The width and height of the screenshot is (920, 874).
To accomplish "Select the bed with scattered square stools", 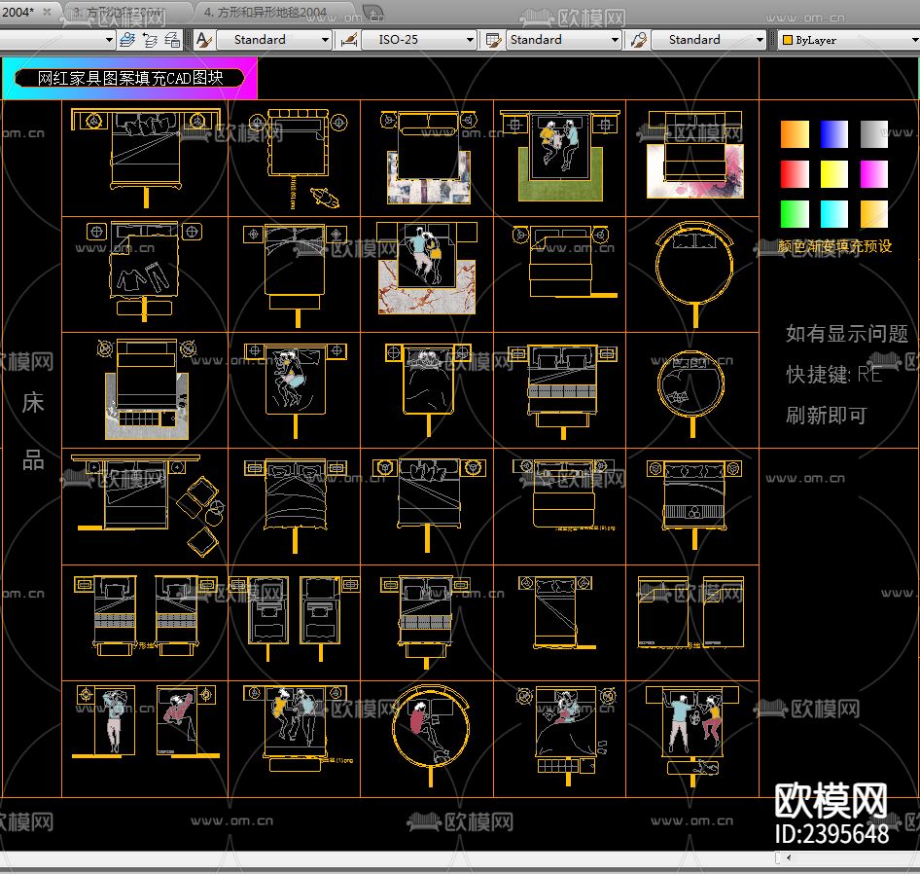I will click(147, 505).
